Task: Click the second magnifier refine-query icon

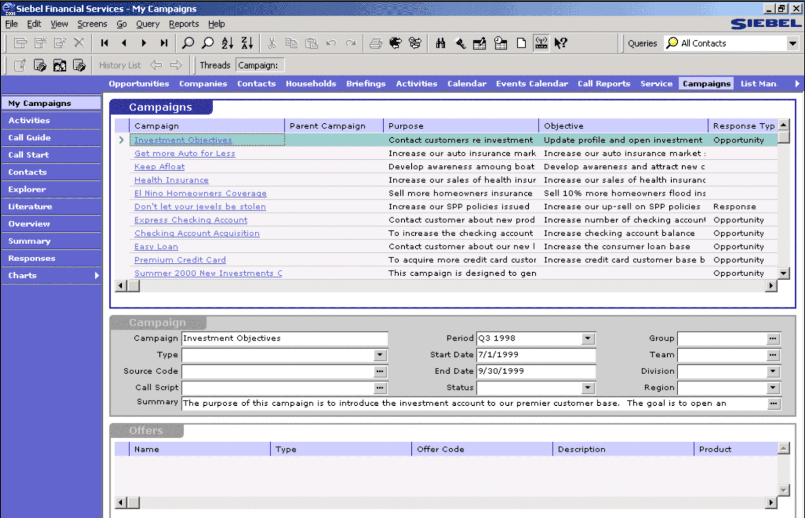Action: coord(208,43)
